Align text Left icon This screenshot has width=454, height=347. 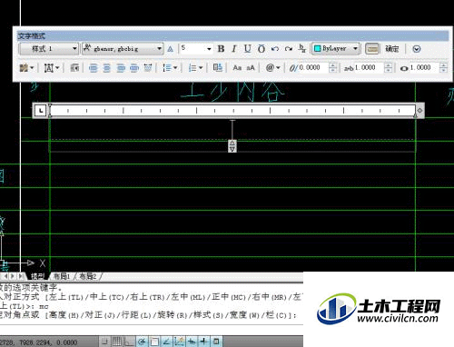coord(94,68)
